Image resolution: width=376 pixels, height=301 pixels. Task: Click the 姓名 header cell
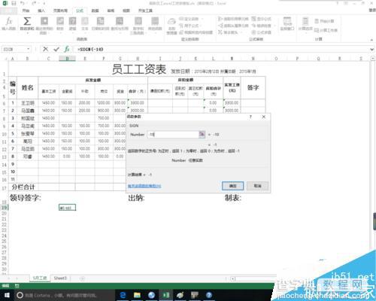point(28,87)
